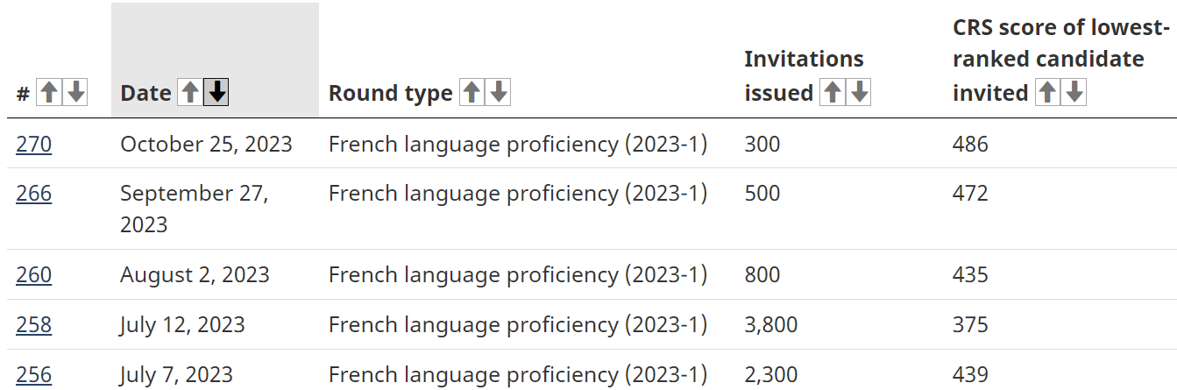1177x390 pixels.
Task: Open draw round 266 link
Action: click(33, 193)
